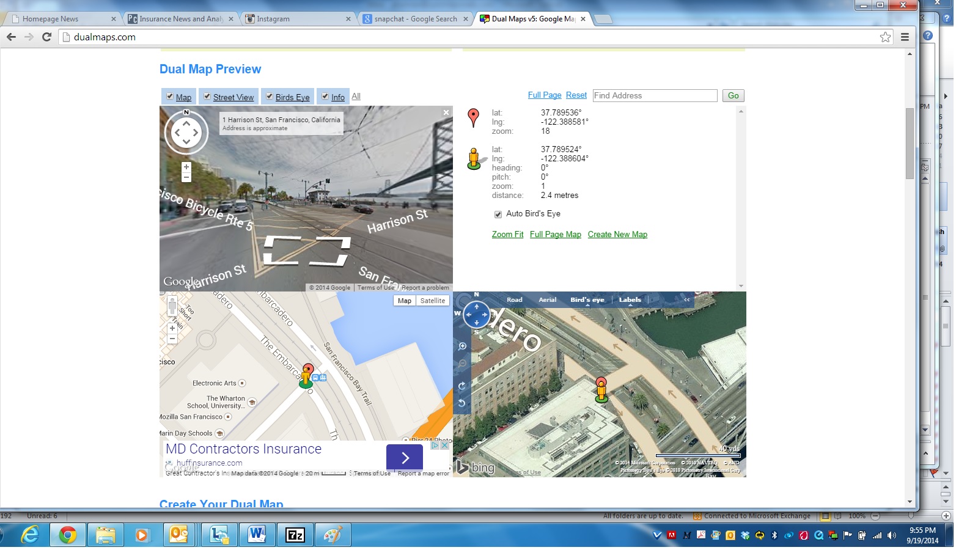Click pegman icon in Info panel
978x550 pixels.
[x=474, y=159]
